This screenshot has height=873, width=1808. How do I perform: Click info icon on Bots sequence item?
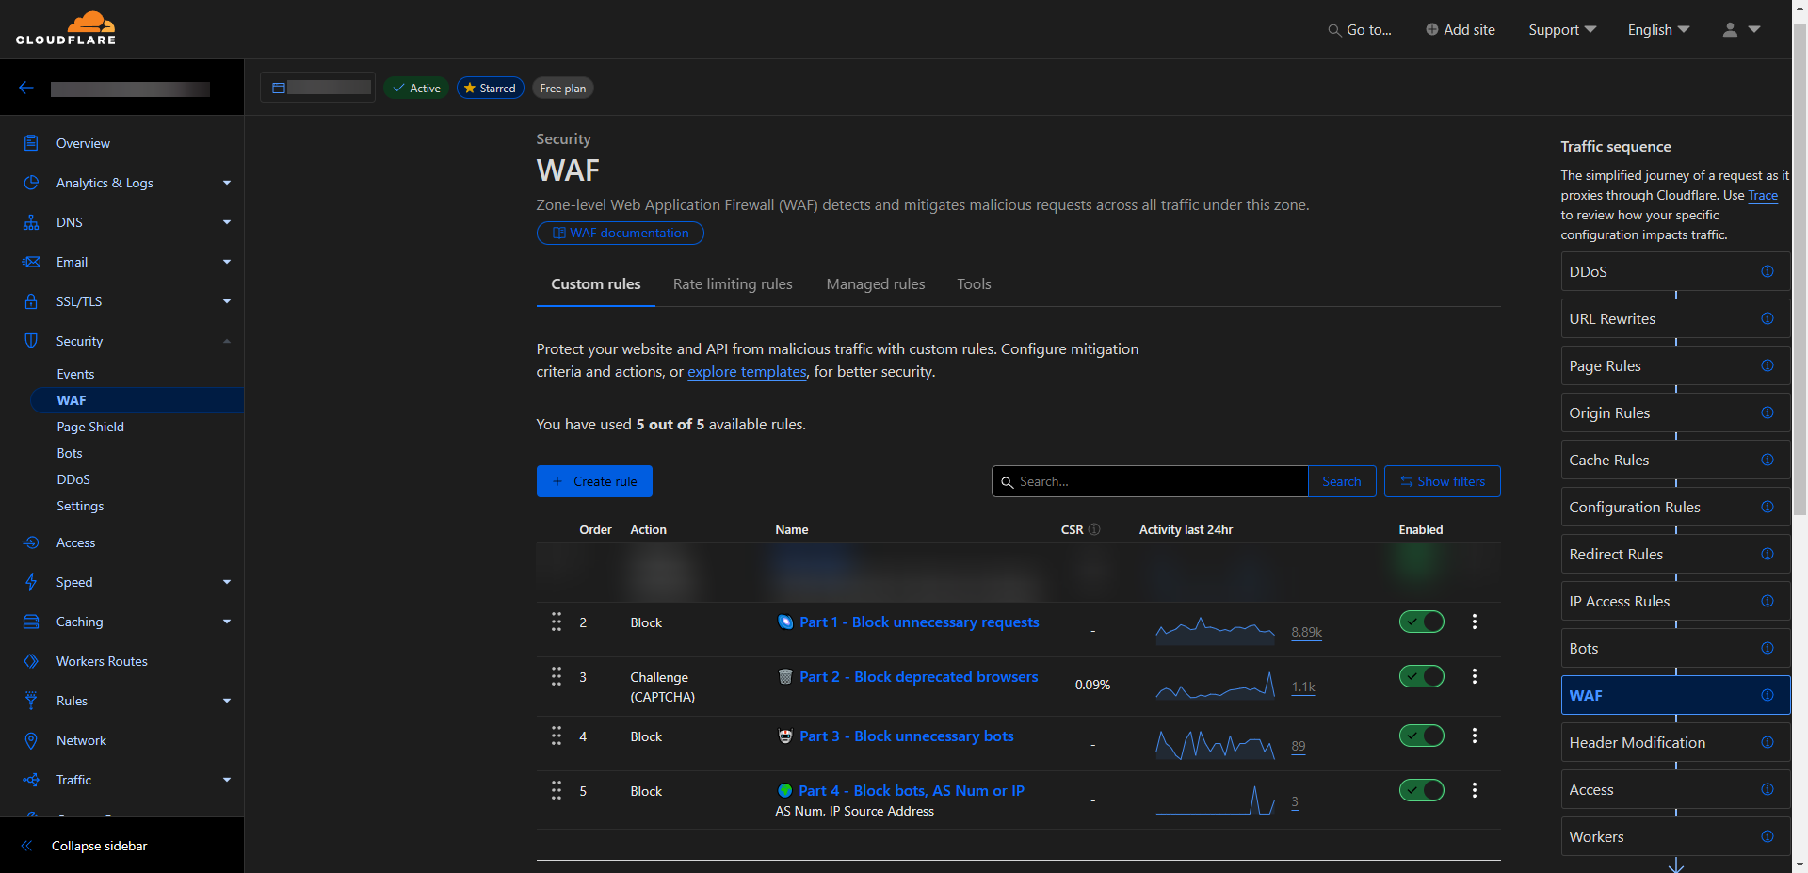pyautogui.click(x=1768, y=648)
